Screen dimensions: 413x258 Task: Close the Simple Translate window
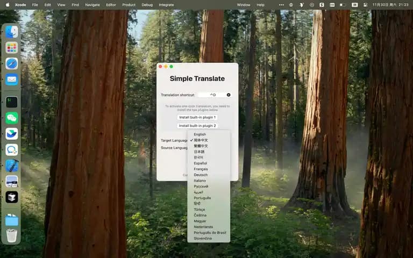tap(160, 67)
